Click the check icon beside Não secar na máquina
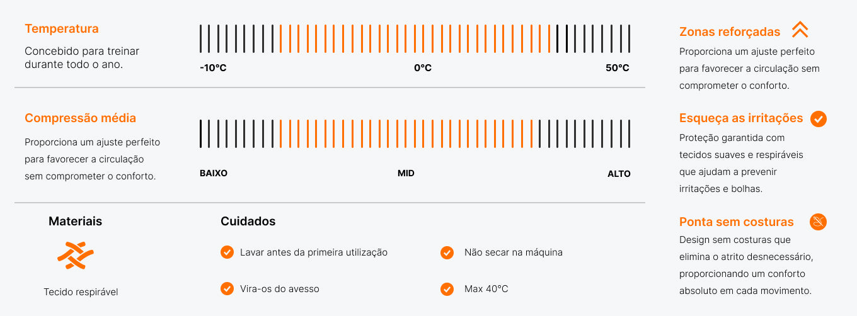Viewport: 857px width, 316px height. [447, 252]
